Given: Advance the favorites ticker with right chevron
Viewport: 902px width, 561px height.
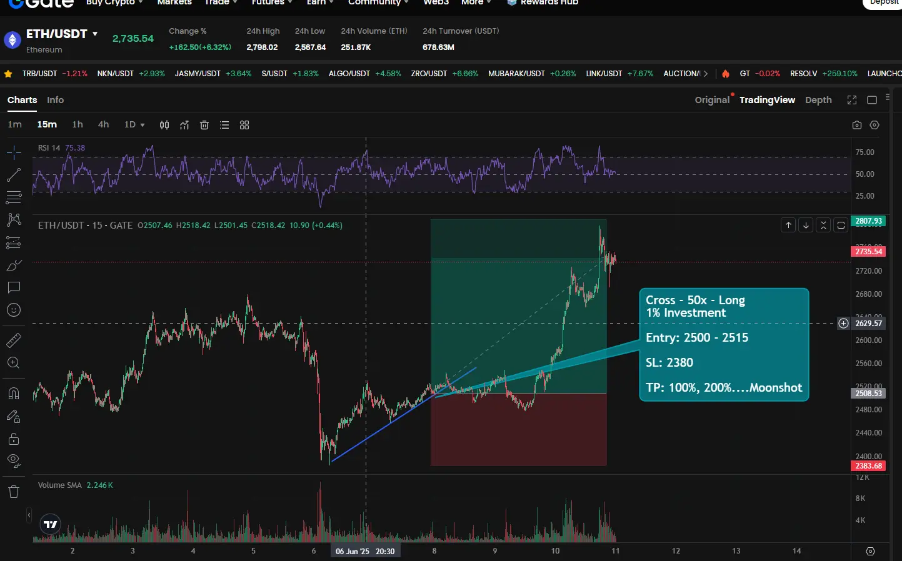Looking at the screenshot, I should pyautogui.click(x=706, y=74).
